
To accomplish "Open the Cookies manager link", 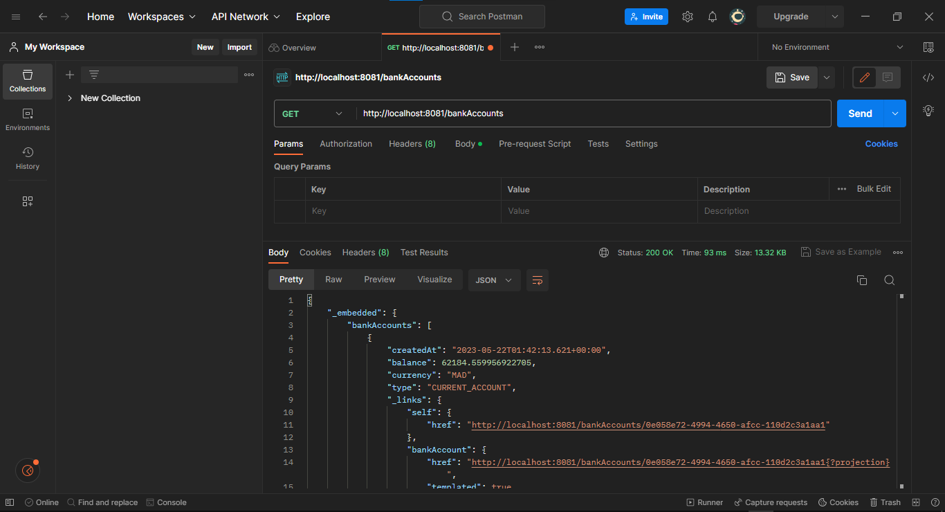I will click(881, 143).
